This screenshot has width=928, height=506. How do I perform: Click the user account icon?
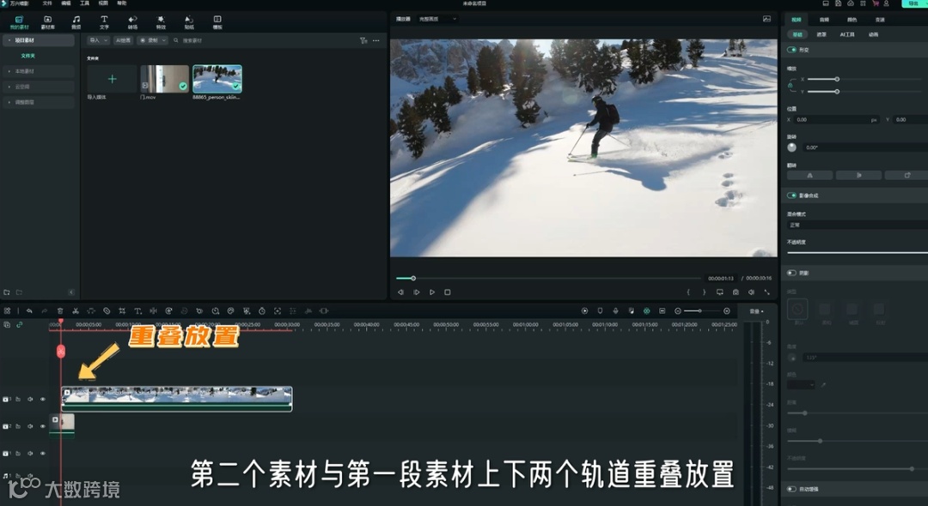[886, 3]
